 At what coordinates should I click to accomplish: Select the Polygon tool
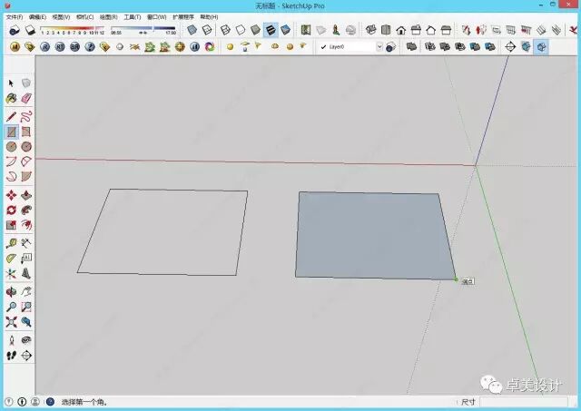26,147
